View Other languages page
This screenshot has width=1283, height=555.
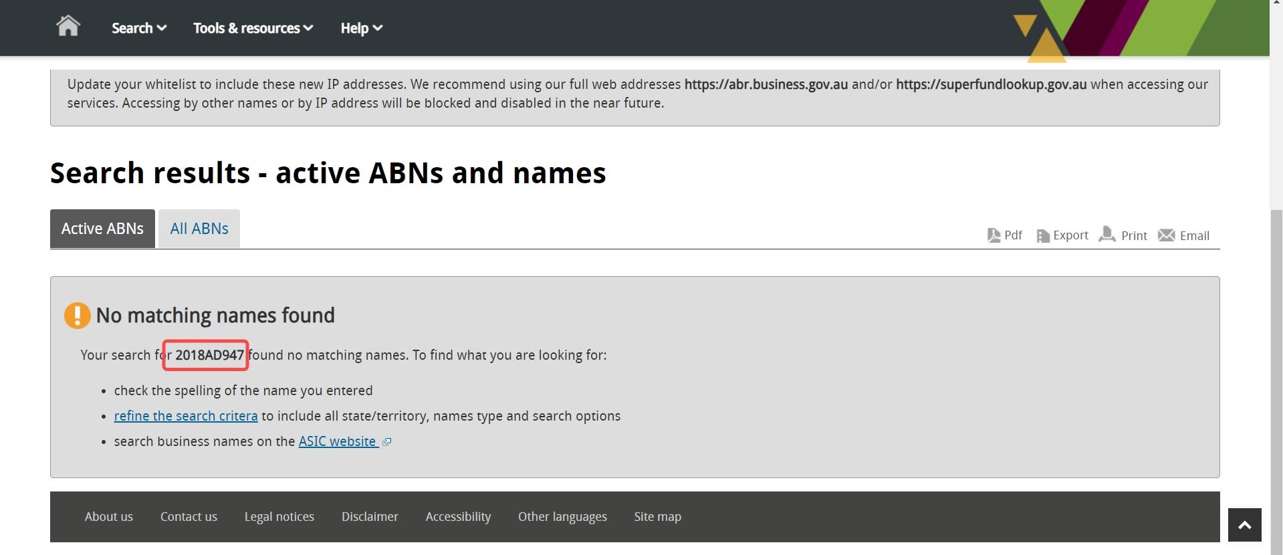562,517
